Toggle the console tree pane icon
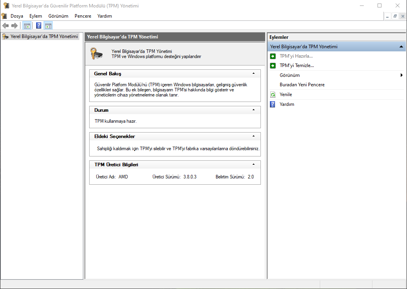This screenshot has height=289, width=407. [x=27, y=25]
